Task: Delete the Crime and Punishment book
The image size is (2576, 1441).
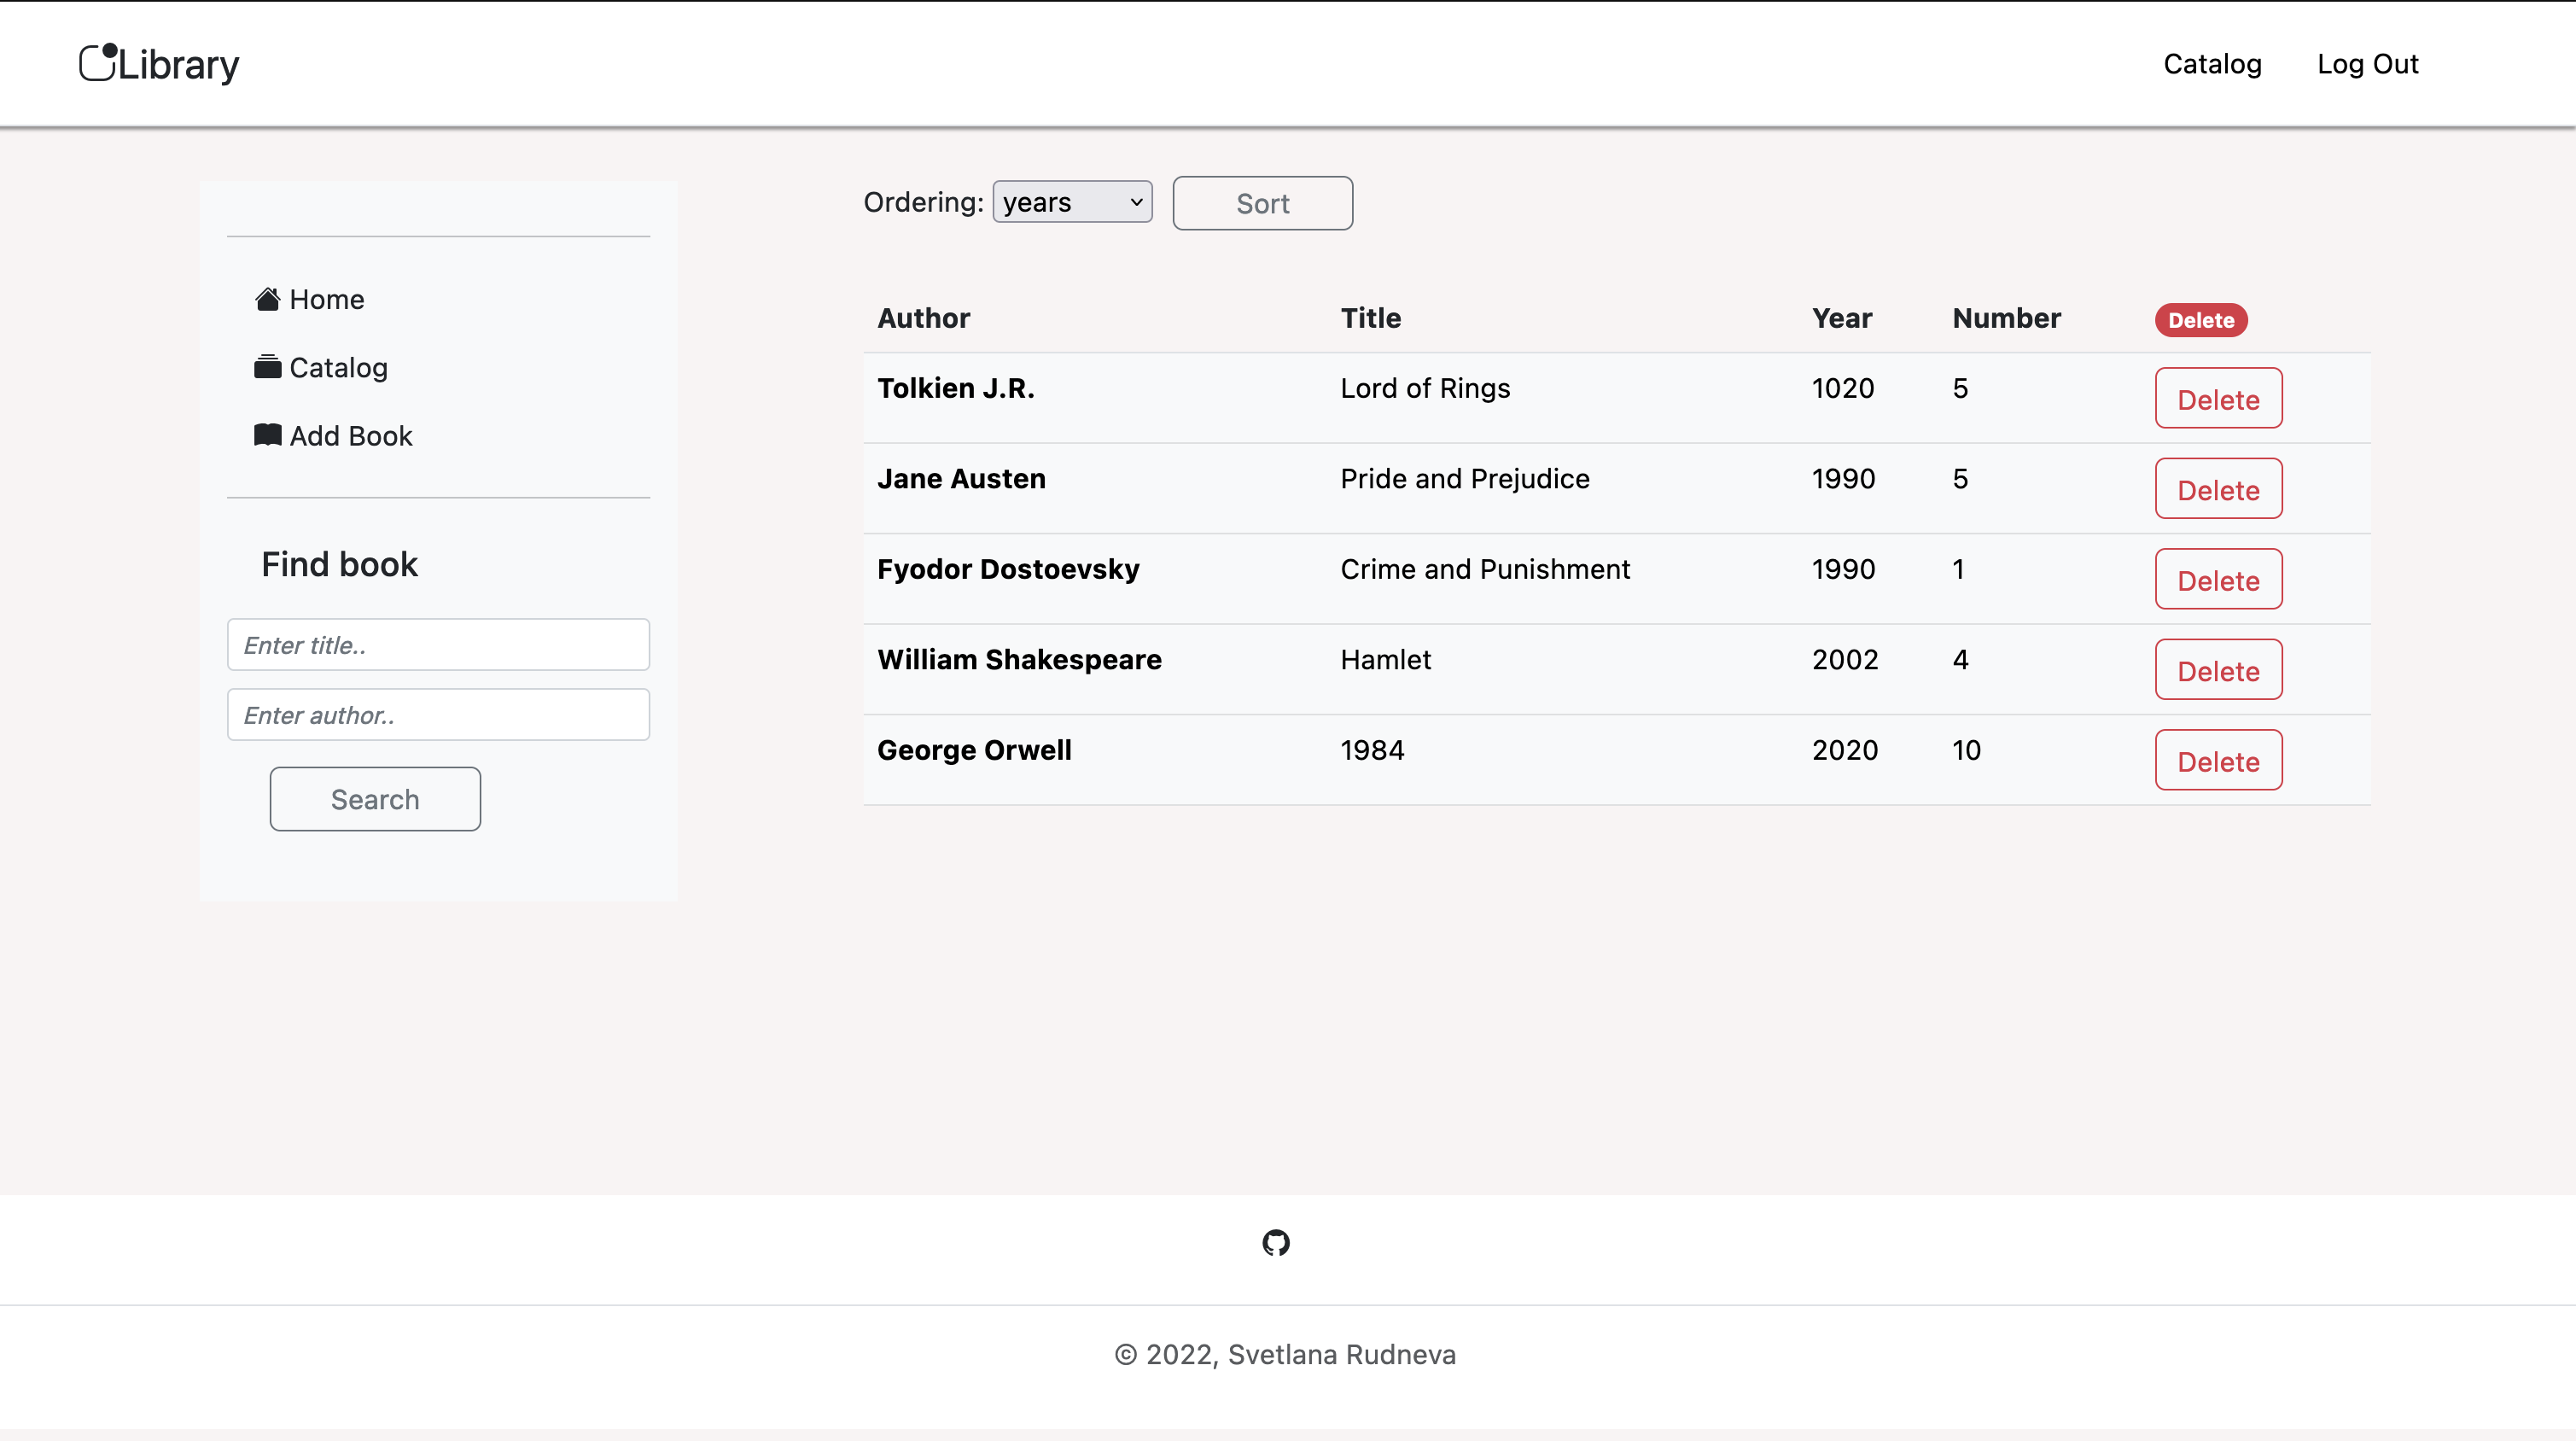Action: pos(2218,579)
